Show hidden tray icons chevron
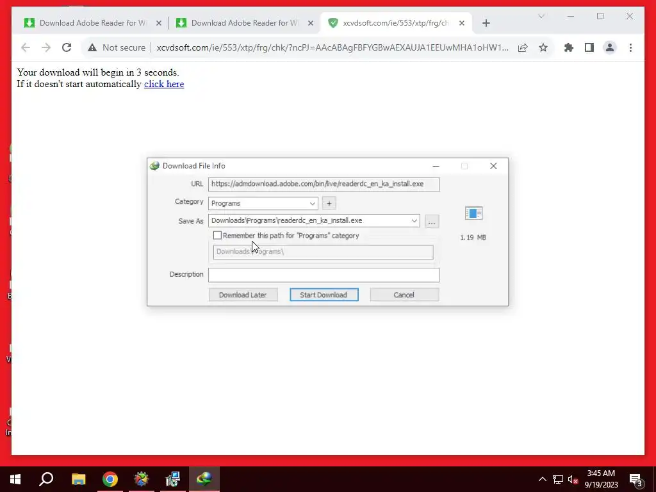Image resolution: width=656 pixels, height=492 pixels. 542,479
